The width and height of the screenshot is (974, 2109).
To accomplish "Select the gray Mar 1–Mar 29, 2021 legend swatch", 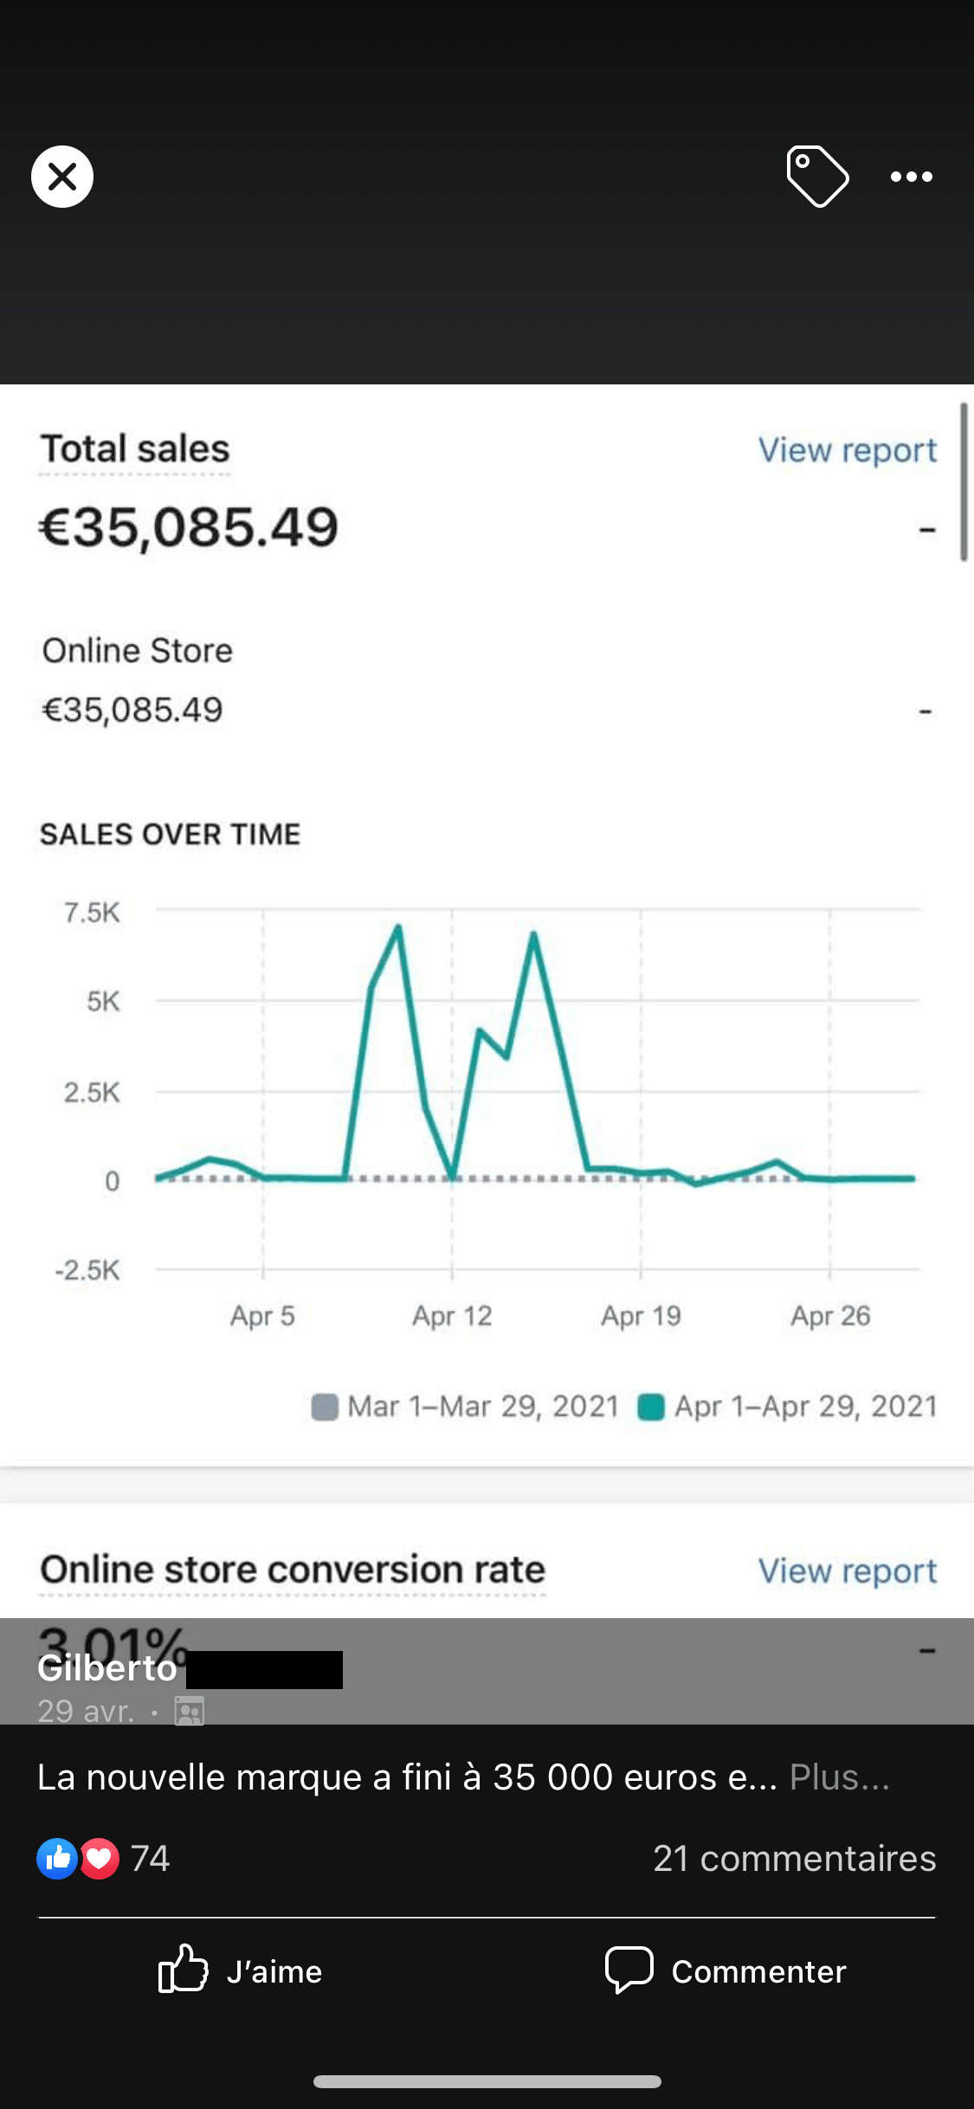I will click(x=325, y=1407).
